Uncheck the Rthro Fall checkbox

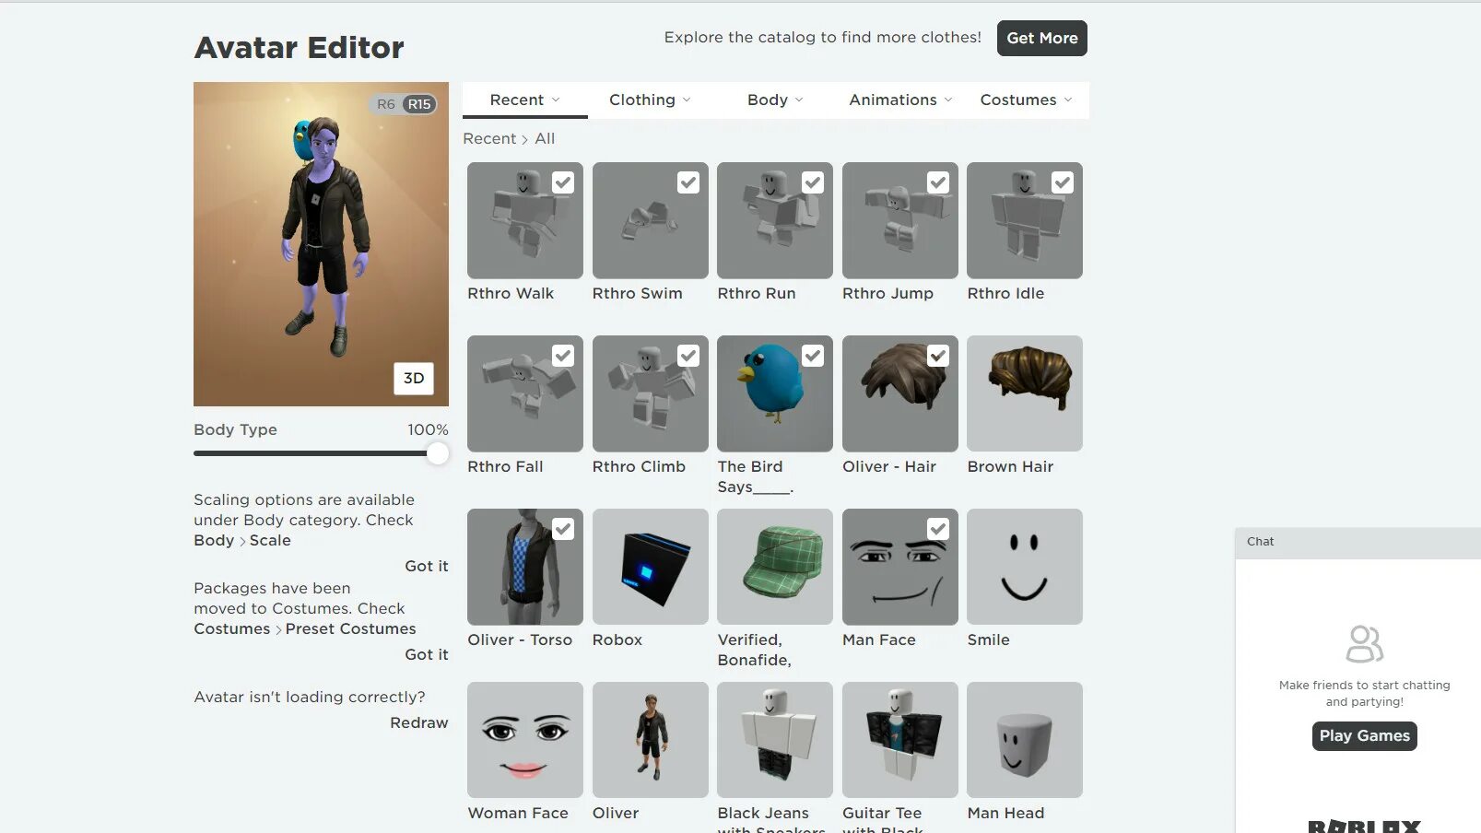[563, 356]
